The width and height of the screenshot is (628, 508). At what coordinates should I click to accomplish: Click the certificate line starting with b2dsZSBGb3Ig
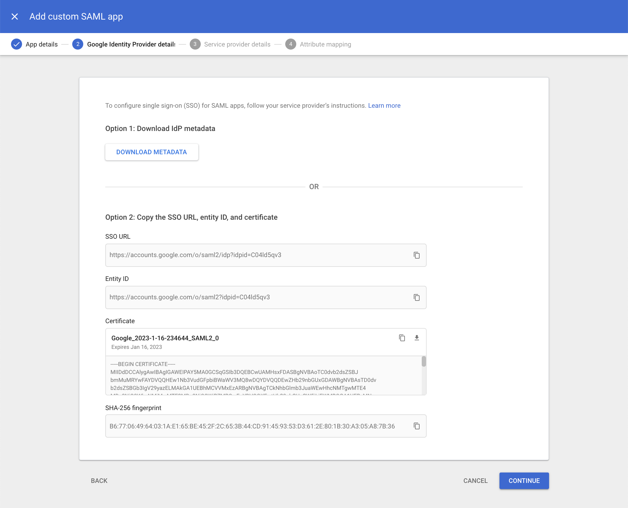click(238, 388)
